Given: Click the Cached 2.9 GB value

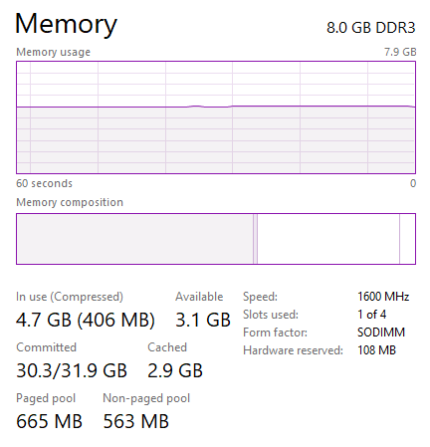Looking at the screenshot, I should point(175,370).
